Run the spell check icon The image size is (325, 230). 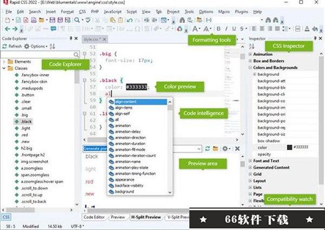pos(88,20)
